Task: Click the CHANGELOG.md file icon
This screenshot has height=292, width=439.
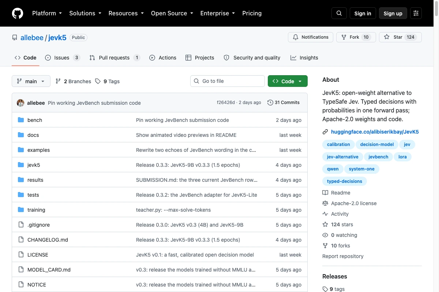Action: [21, 240]
